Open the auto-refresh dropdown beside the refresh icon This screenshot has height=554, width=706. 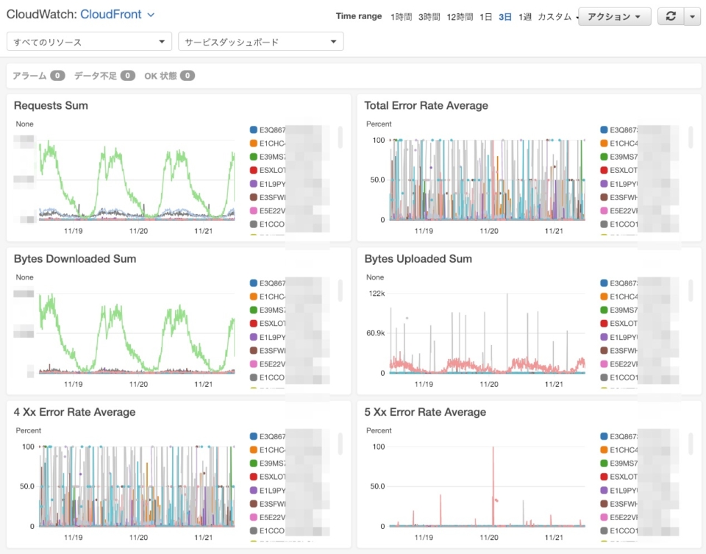point(692,15)
